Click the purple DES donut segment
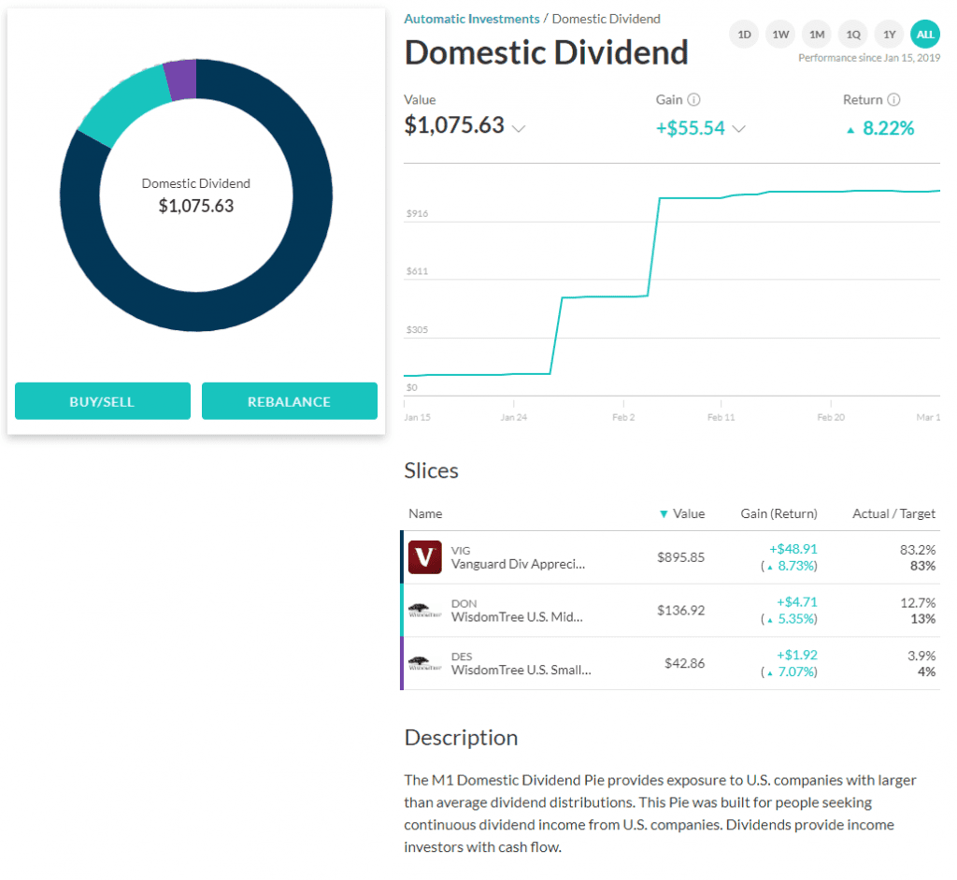Image resolution: width=957 pixels, height=880 pixels. tap(182, 80)
